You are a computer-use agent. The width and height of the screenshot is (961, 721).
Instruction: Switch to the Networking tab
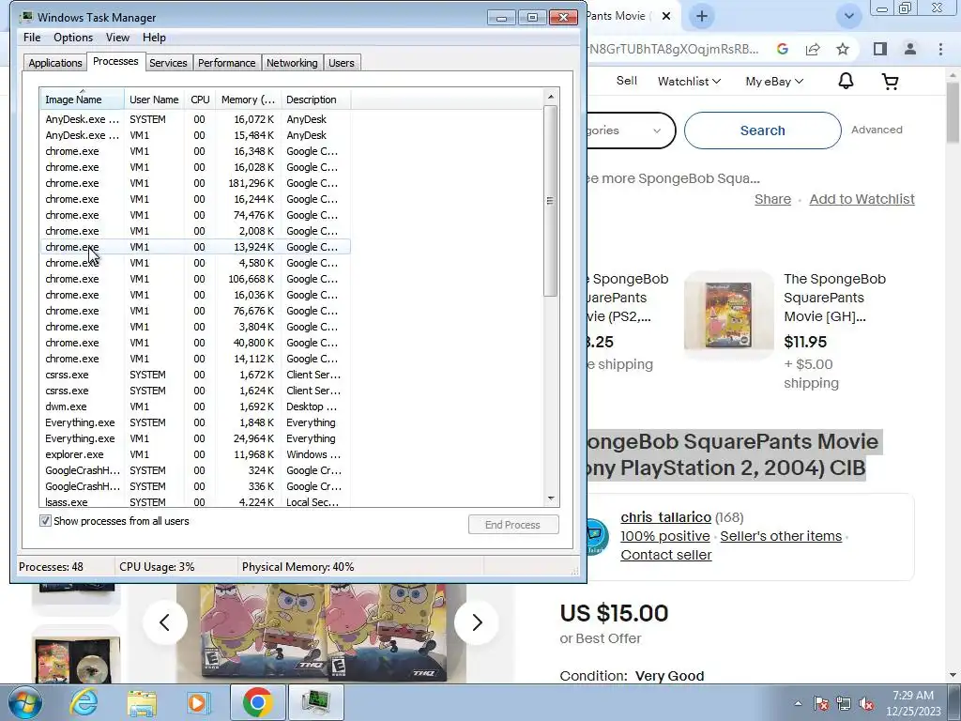click(292, 63)
